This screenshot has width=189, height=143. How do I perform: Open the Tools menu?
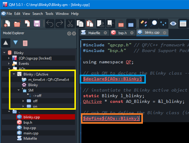(49, 14)
